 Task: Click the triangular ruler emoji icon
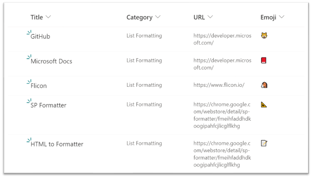[264, 105]
